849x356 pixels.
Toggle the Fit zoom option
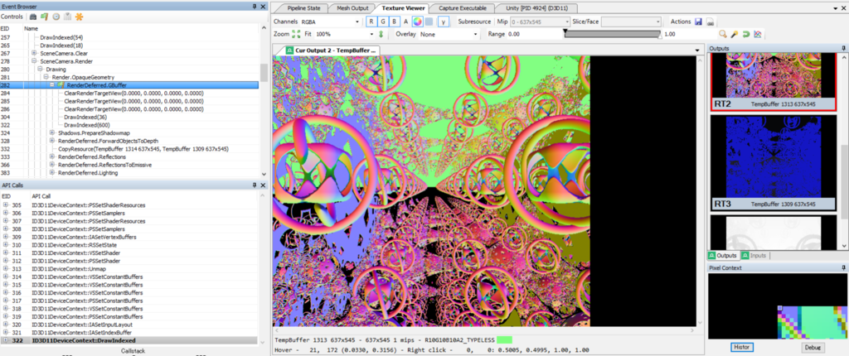(308, 34)
